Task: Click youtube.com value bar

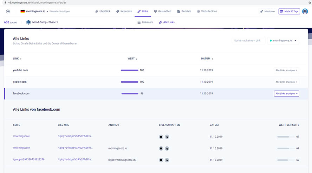Action: pyautogui.click(x=129, y=70)
